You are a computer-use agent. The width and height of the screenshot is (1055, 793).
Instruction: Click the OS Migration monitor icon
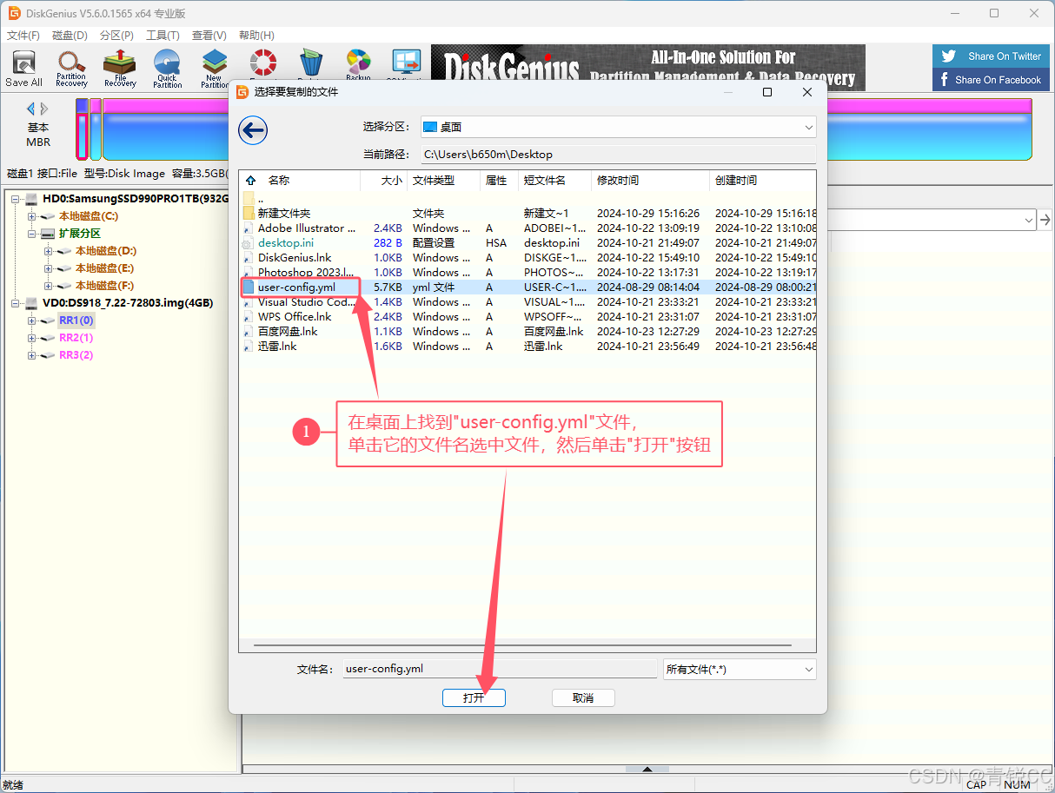tap(406, 63)
